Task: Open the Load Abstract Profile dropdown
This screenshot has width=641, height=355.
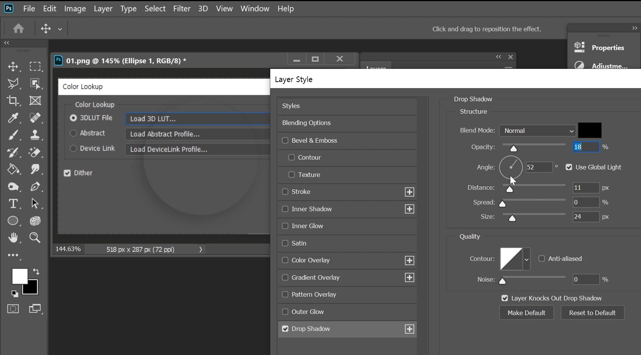Action: coord(198,134)
